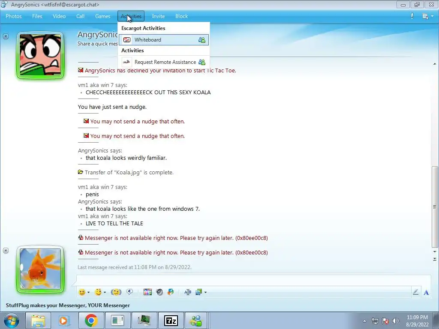Click the exclamation mark report icon
Image resolution: width=439 pixels, height=329 pixels.
click(412, 16)
